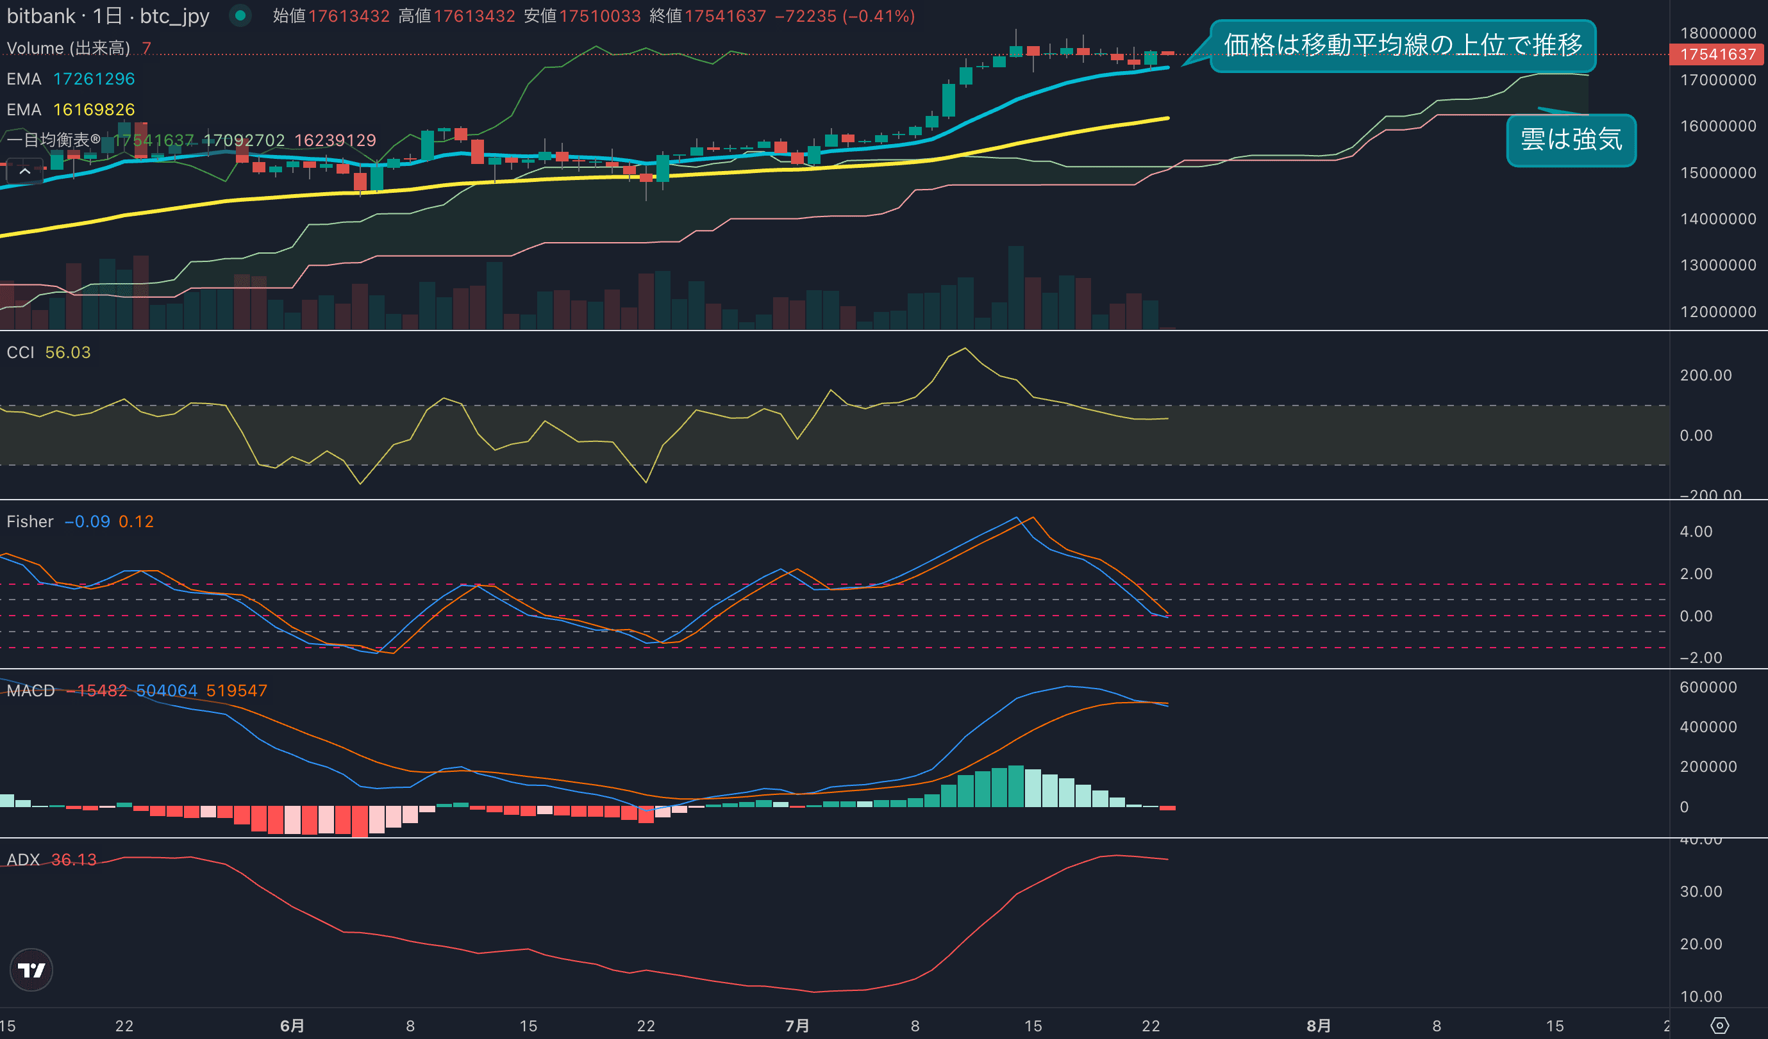Open chart settings hexagon gear icon
1768x1039 pixels.
1719,1026
